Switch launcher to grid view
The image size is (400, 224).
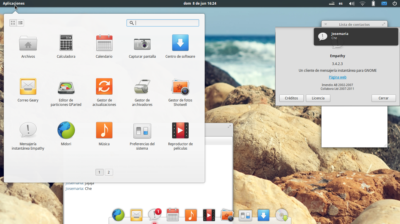[13, 23]
